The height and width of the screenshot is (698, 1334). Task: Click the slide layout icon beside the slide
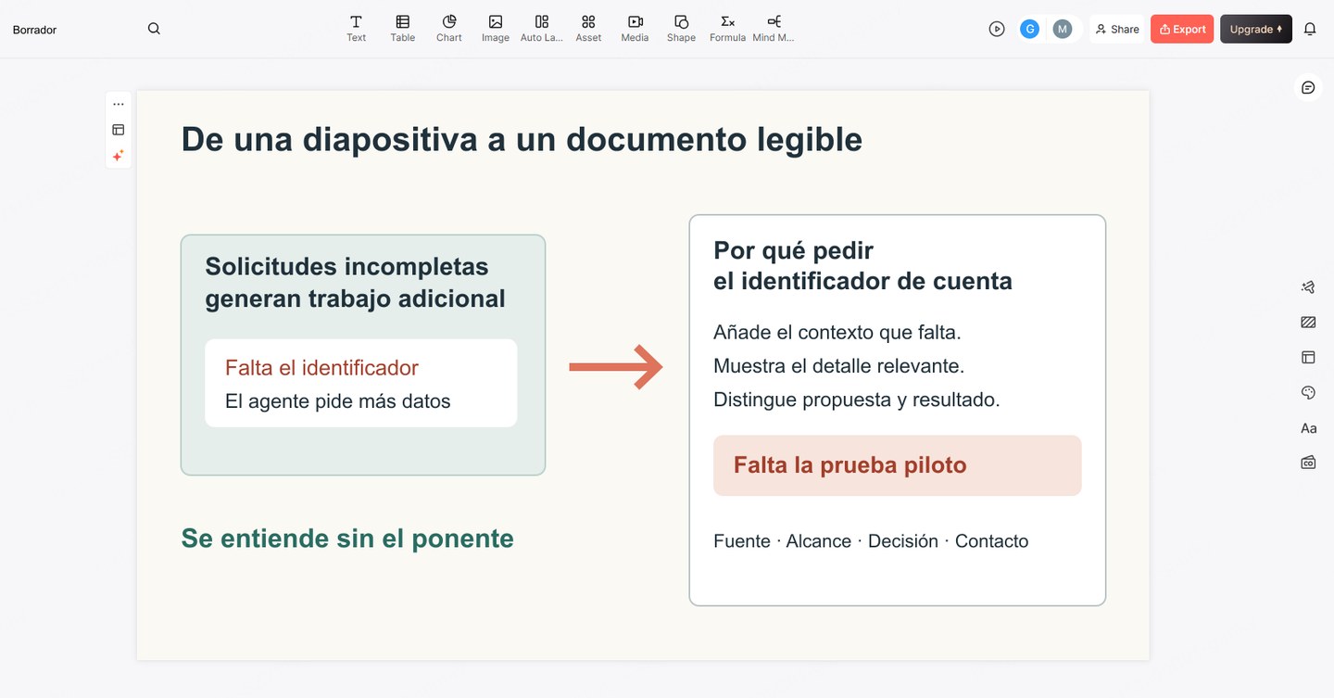tap(119, 130)
